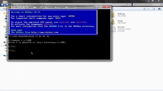Click the SET BLASTER line in DOSBox

click(x=29, y=36)
